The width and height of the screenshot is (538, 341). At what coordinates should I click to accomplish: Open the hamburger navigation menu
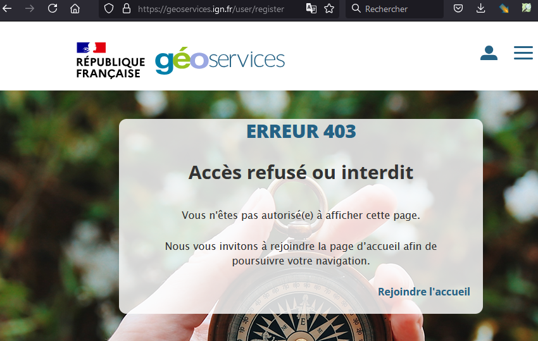tap(523, 53)
